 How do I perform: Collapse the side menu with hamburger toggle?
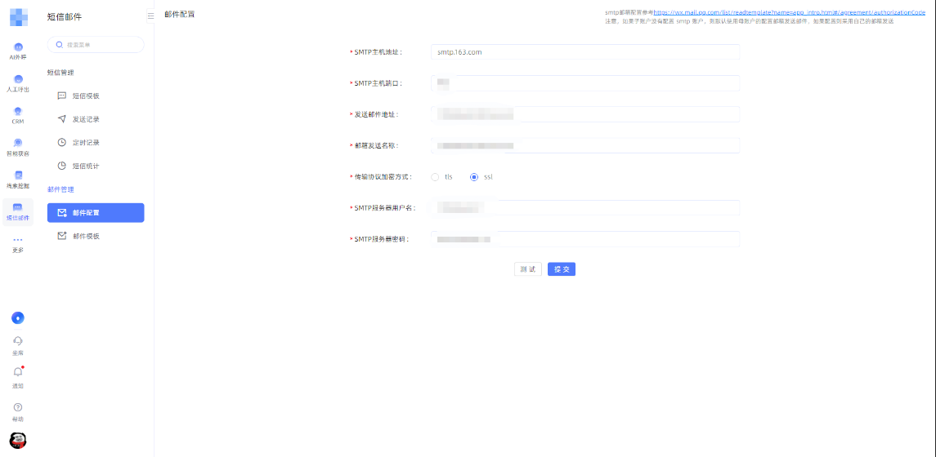150,16
